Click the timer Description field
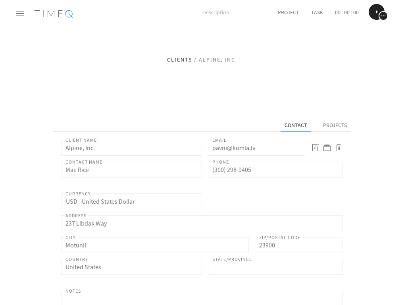 coord(235,13)
